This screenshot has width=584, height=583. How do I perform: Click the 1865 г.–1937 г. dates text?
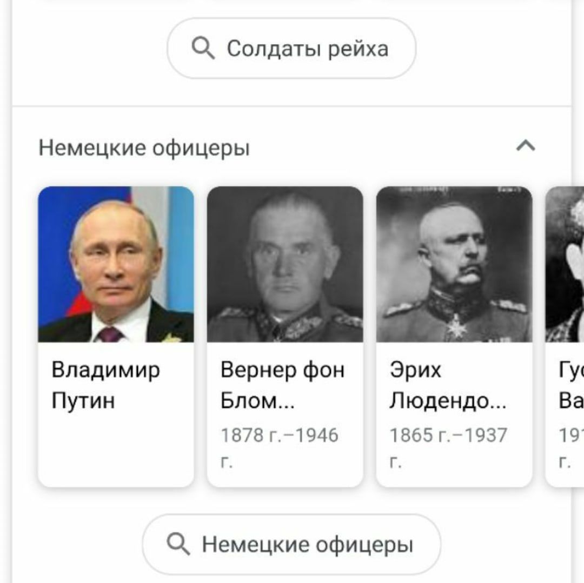448,448
